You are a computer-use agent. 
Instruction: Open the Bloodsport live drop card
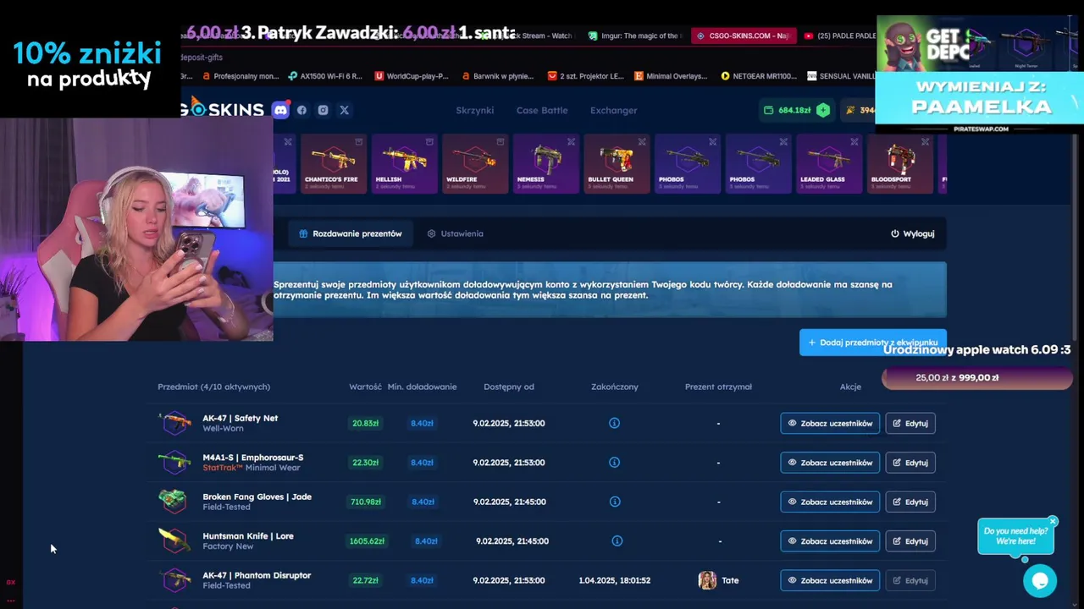[899, 164]
